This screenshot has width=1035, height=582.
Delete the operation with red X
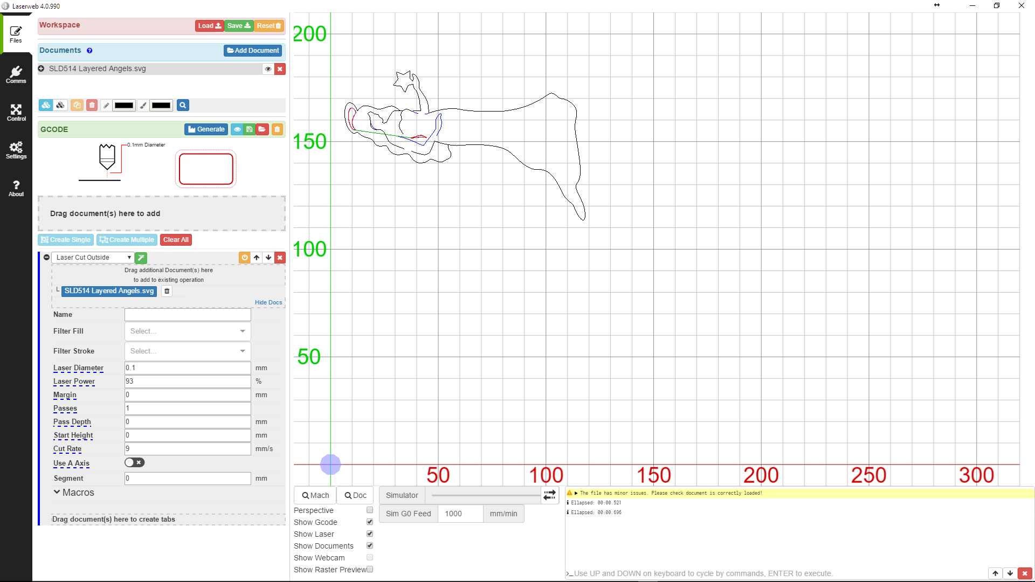tap(280, 258)
